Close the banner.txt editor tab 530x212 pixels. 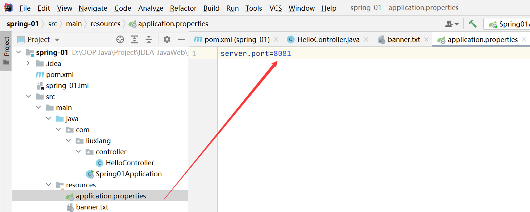point(427,39)
